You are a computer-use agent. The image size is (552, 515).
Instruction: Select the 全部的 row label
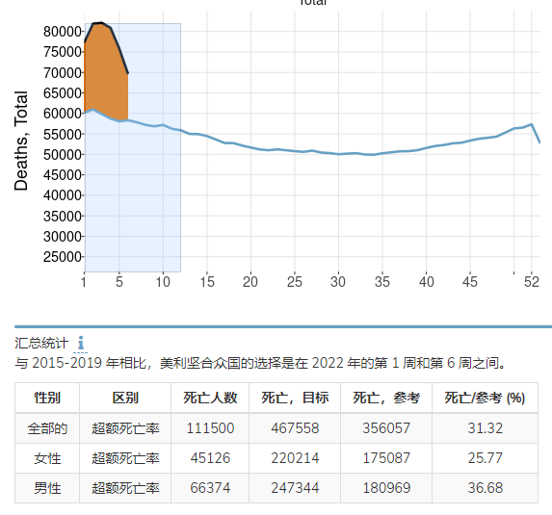(47, 428)
